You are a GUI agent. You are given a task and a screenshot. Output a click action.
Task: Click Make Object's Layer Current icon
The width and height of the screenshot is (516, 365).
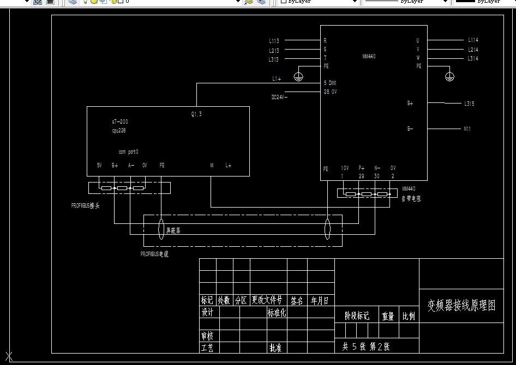(x=249, y=2)
